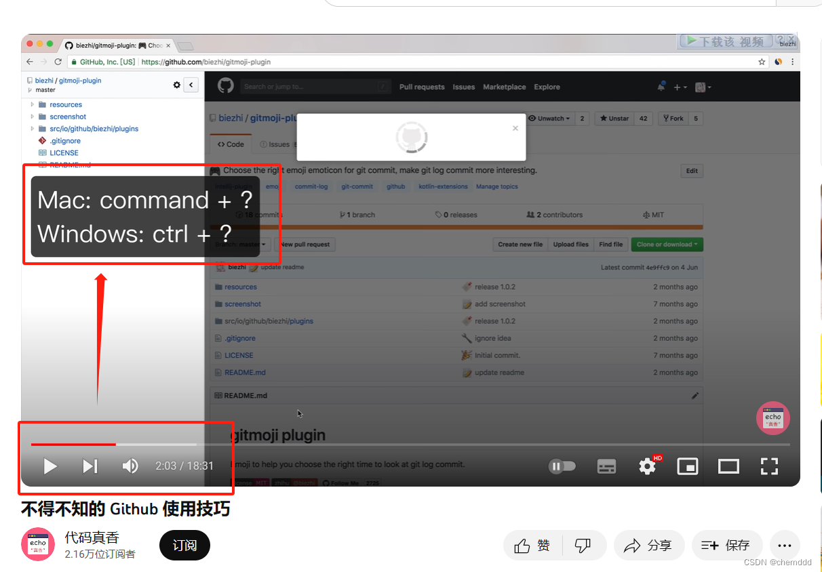The height and width of the screenshot is (572, 822).
Task: Seek on the video progress bar
Action: pyautogui.click(x=410, y=445)
